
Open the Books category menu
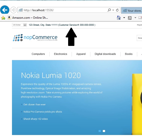click(129, 54)
